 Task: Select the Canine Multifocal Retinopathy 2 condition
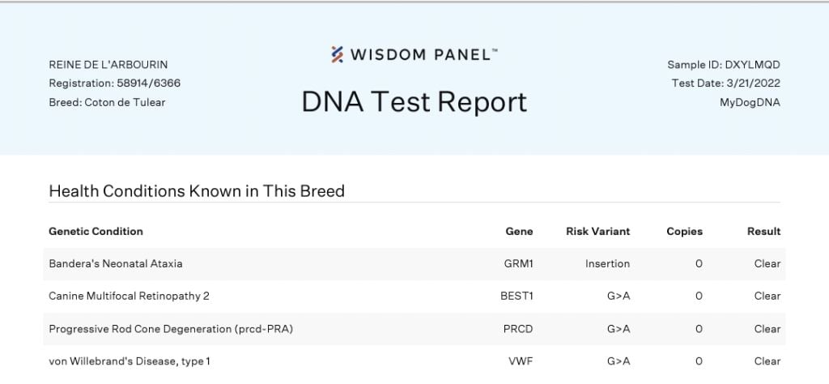click(129, 296)
